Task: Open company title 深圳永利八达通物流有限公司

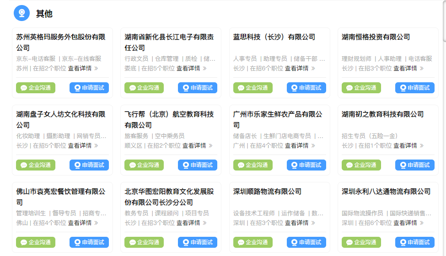Action: click(386, 192)
